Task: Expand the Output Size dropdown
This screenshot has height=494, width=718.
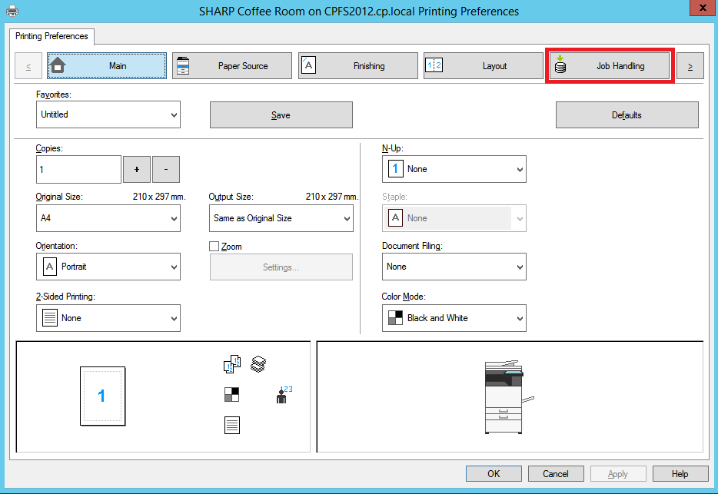Action: [281, 218]
